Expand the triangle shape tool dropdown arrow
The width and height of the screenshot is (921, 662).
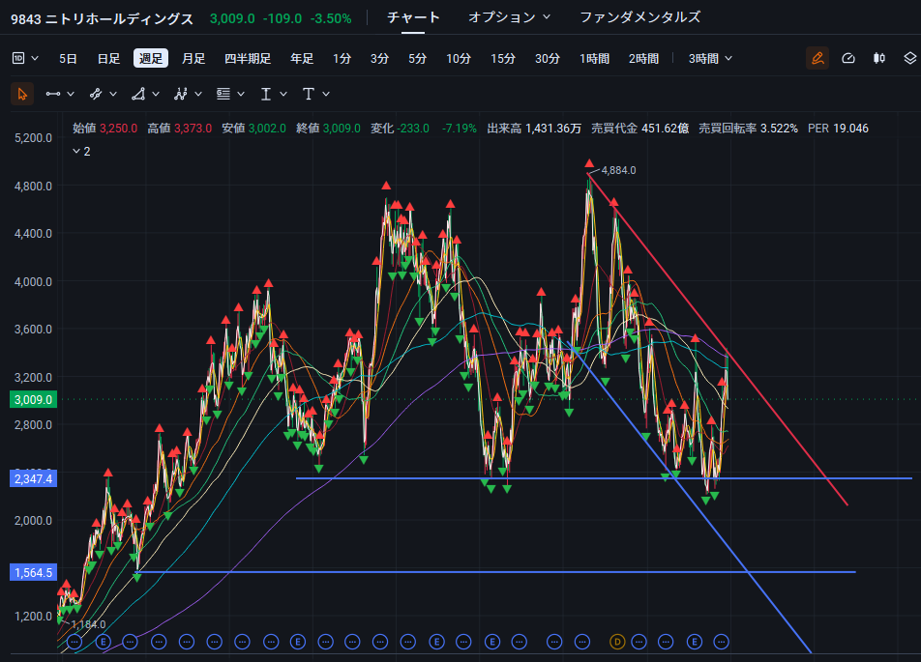tap(156, 94)
